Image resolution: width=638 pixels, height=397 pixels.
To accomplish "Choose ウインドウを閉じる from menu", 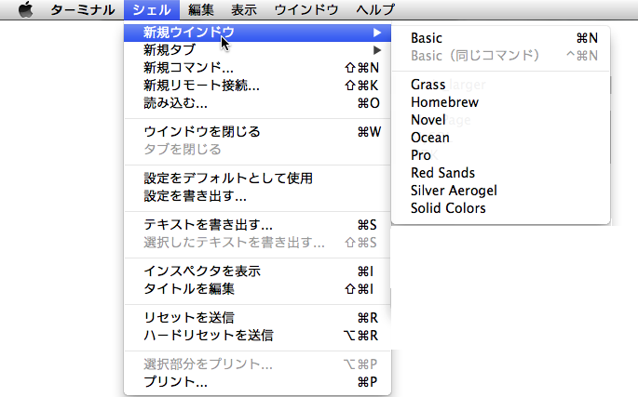I will tap(258, 132).
